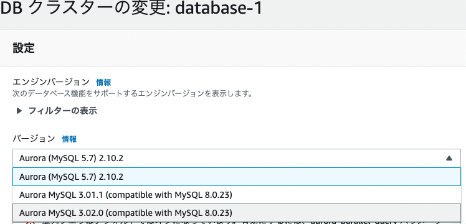Choose Aurora MySQL 3.02.0 from the version list
This screenshot has width=466, height=224.
point(237,213)
